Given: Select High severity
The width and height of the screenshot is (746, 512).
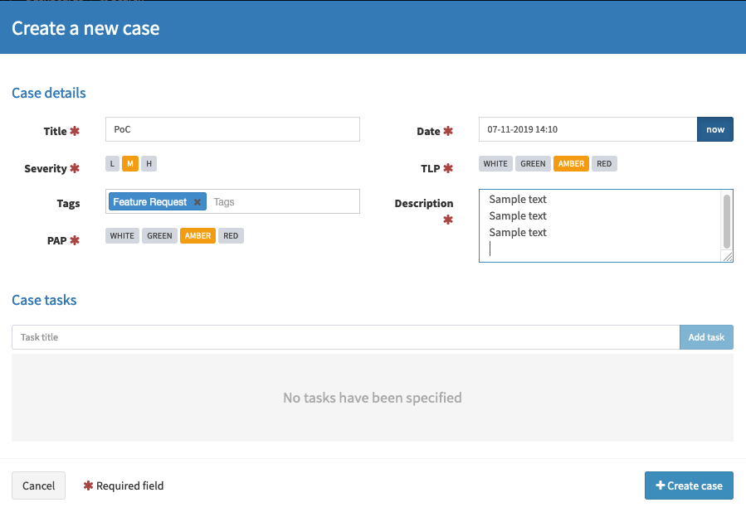Looking at the screenshot, I should click(148, 163).
